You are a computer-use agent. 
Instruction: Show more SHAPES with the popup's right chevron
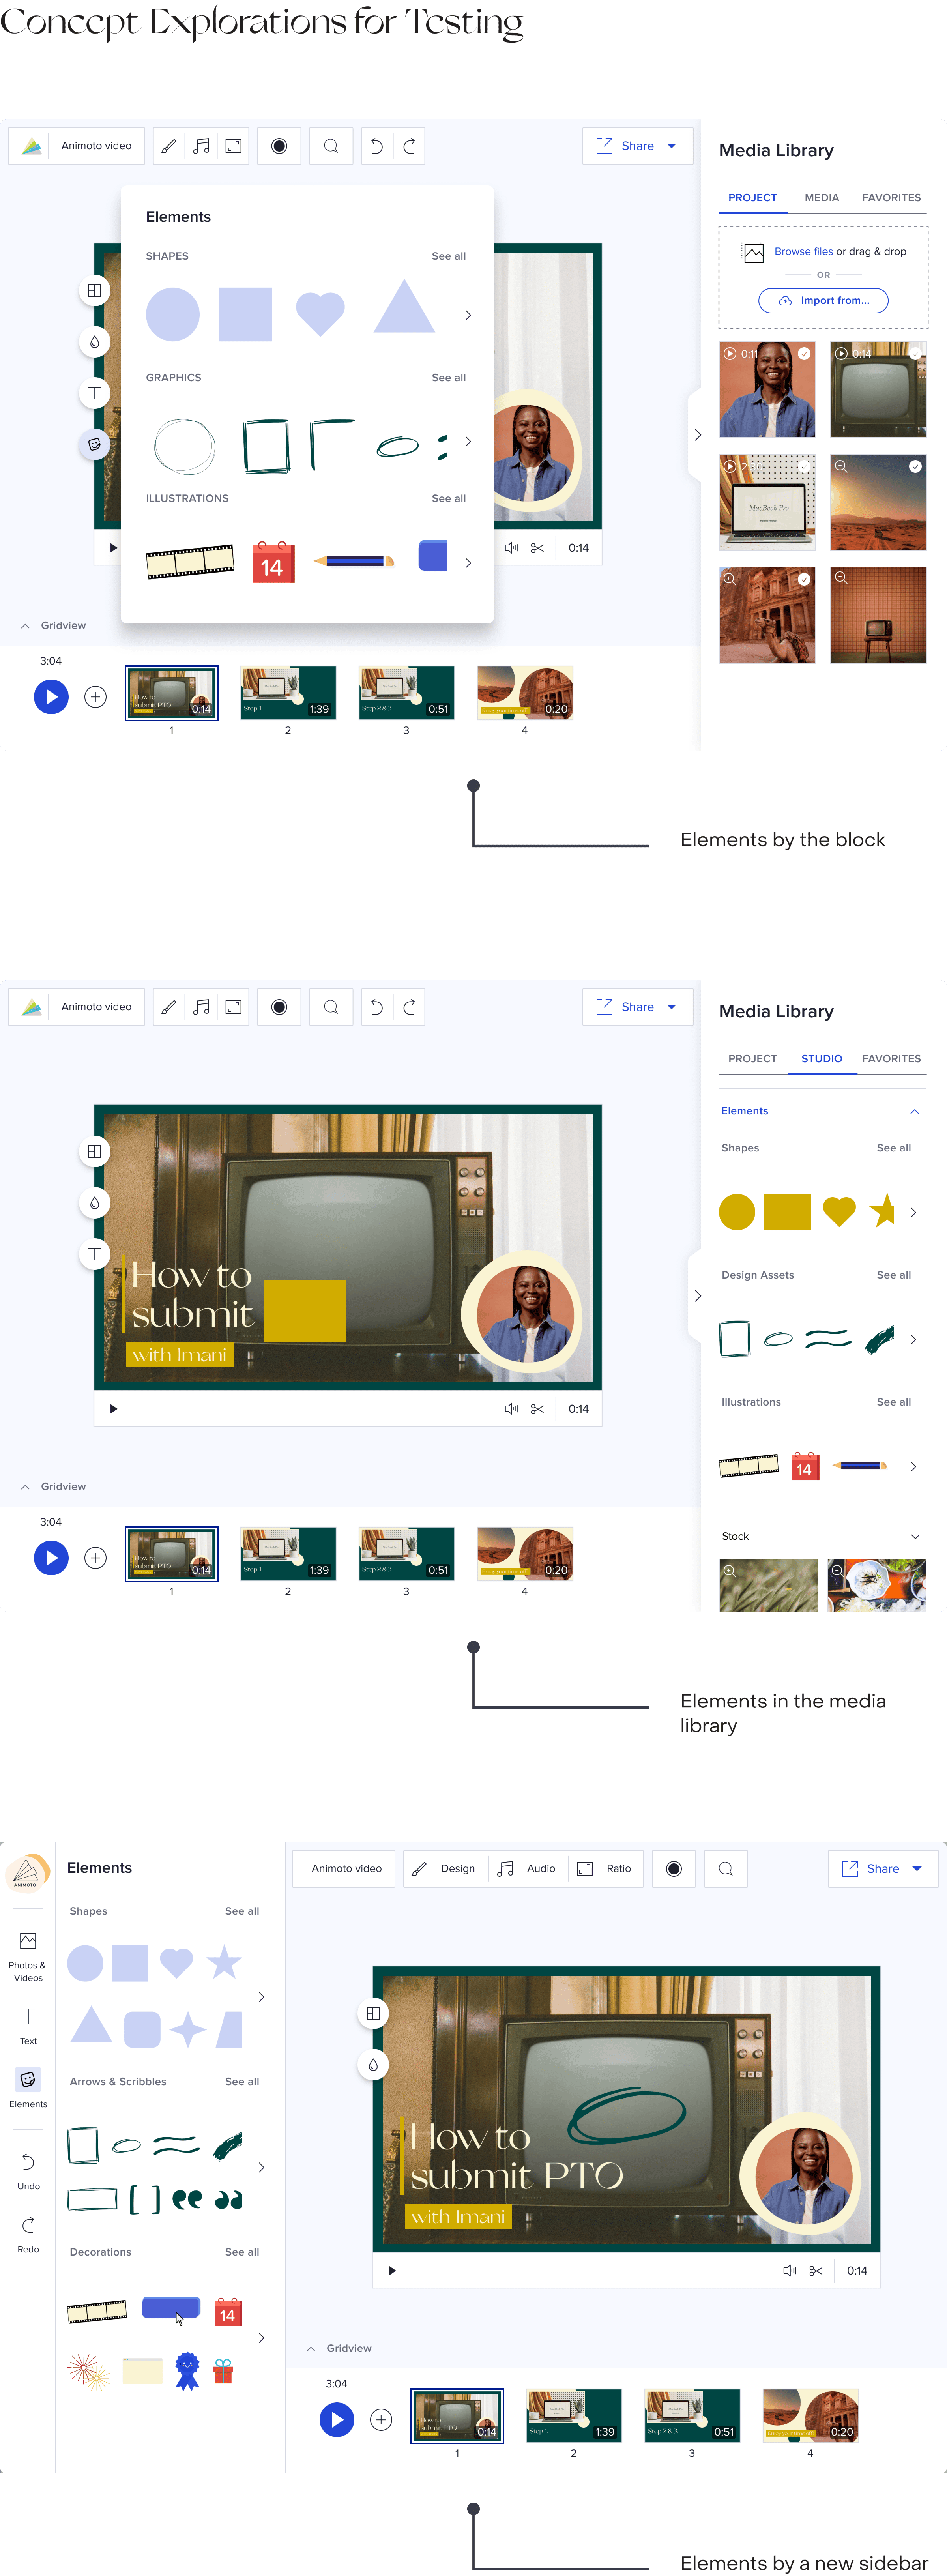tap(468, 315)
